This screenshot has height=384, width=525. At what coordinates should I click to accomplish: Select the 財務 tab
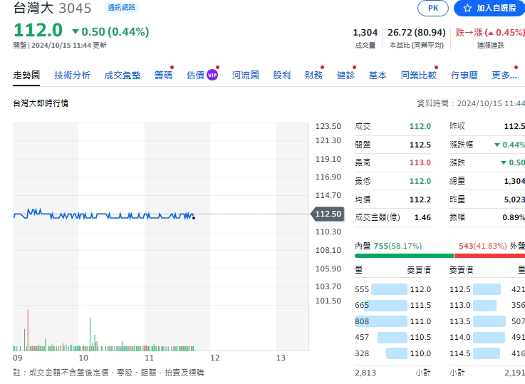[x=313, y=75]
